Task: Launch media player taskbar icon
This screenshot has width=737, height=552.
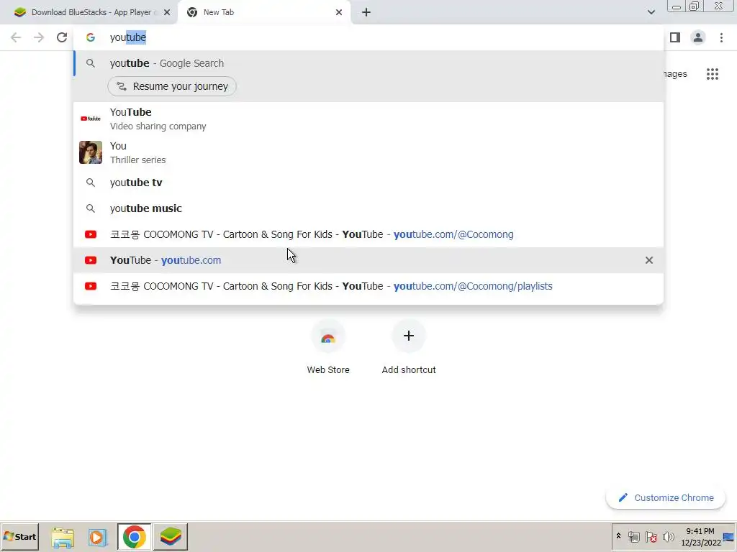Action: coord(97,538)
